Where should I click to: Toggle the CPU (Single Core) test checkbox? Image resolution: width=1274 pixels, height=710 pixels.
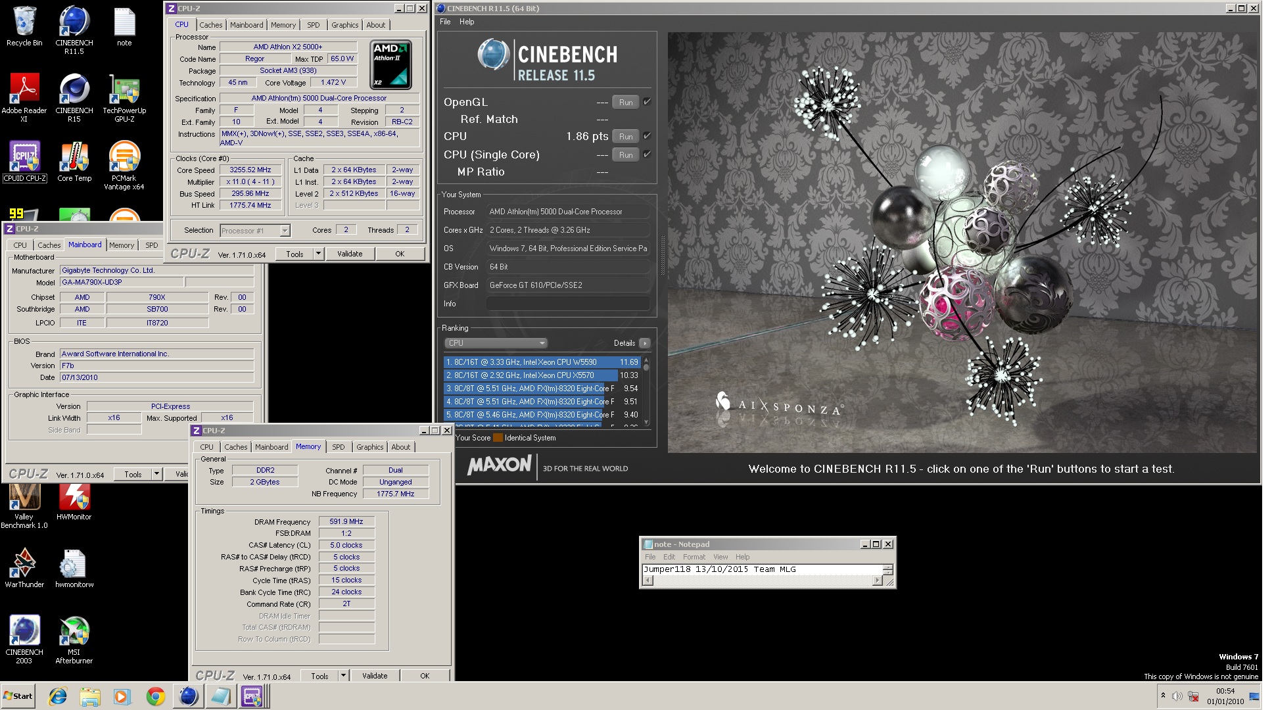647,154
